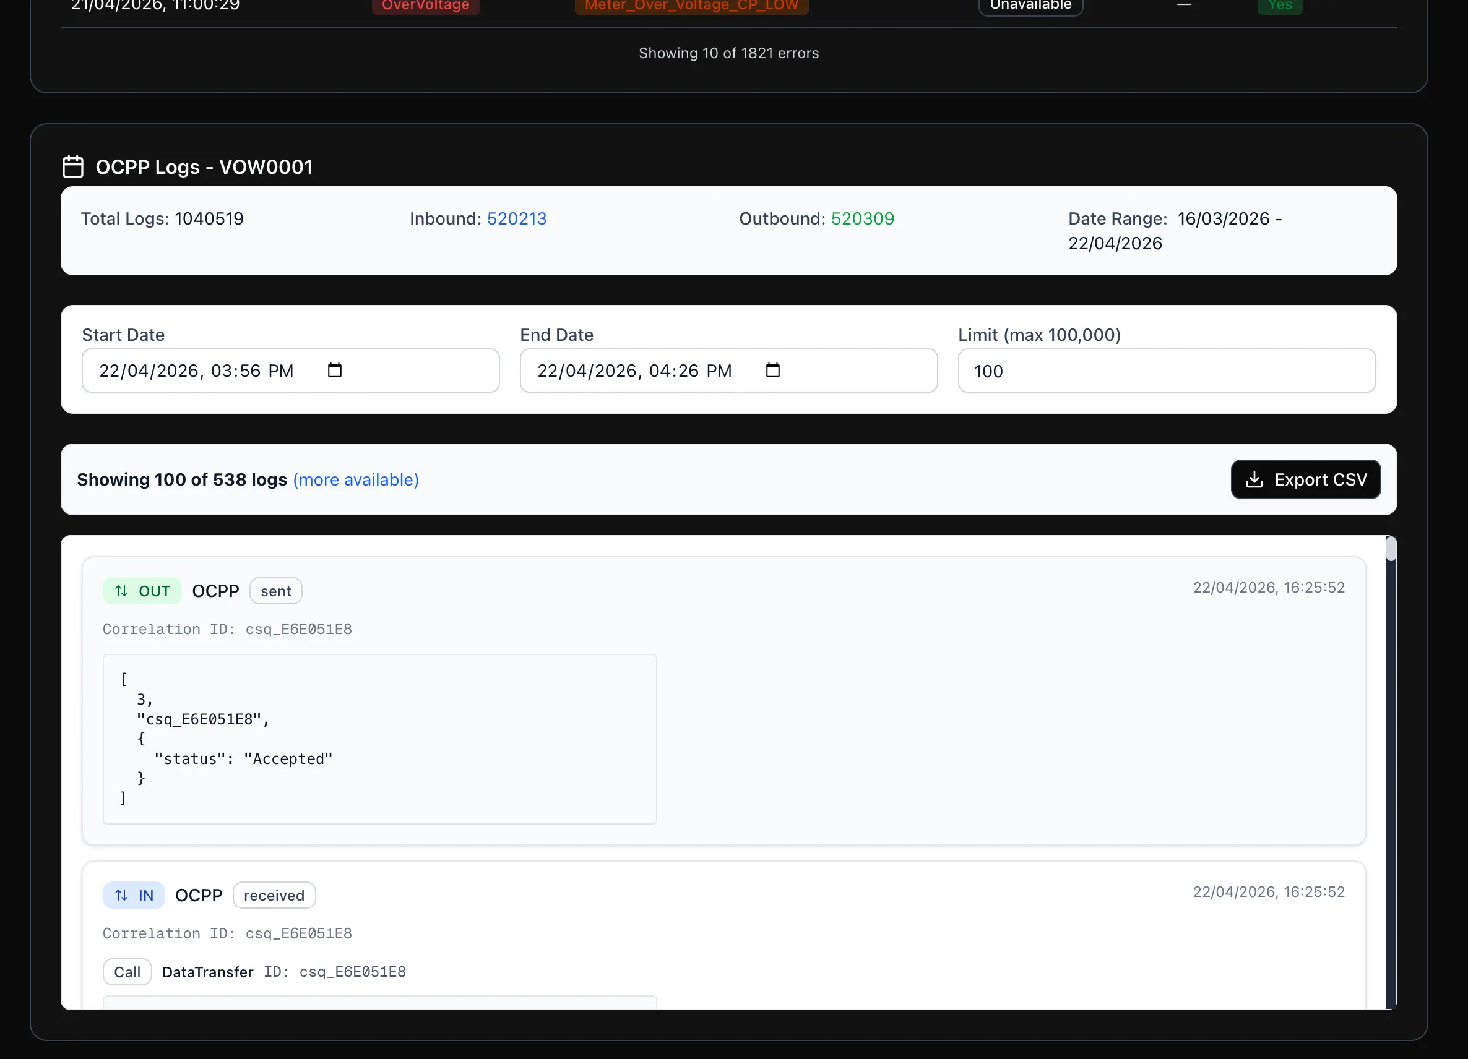1468x1059 pixels.
Task: Click the 'sent' status pill
Action: [x=276, y=591]
